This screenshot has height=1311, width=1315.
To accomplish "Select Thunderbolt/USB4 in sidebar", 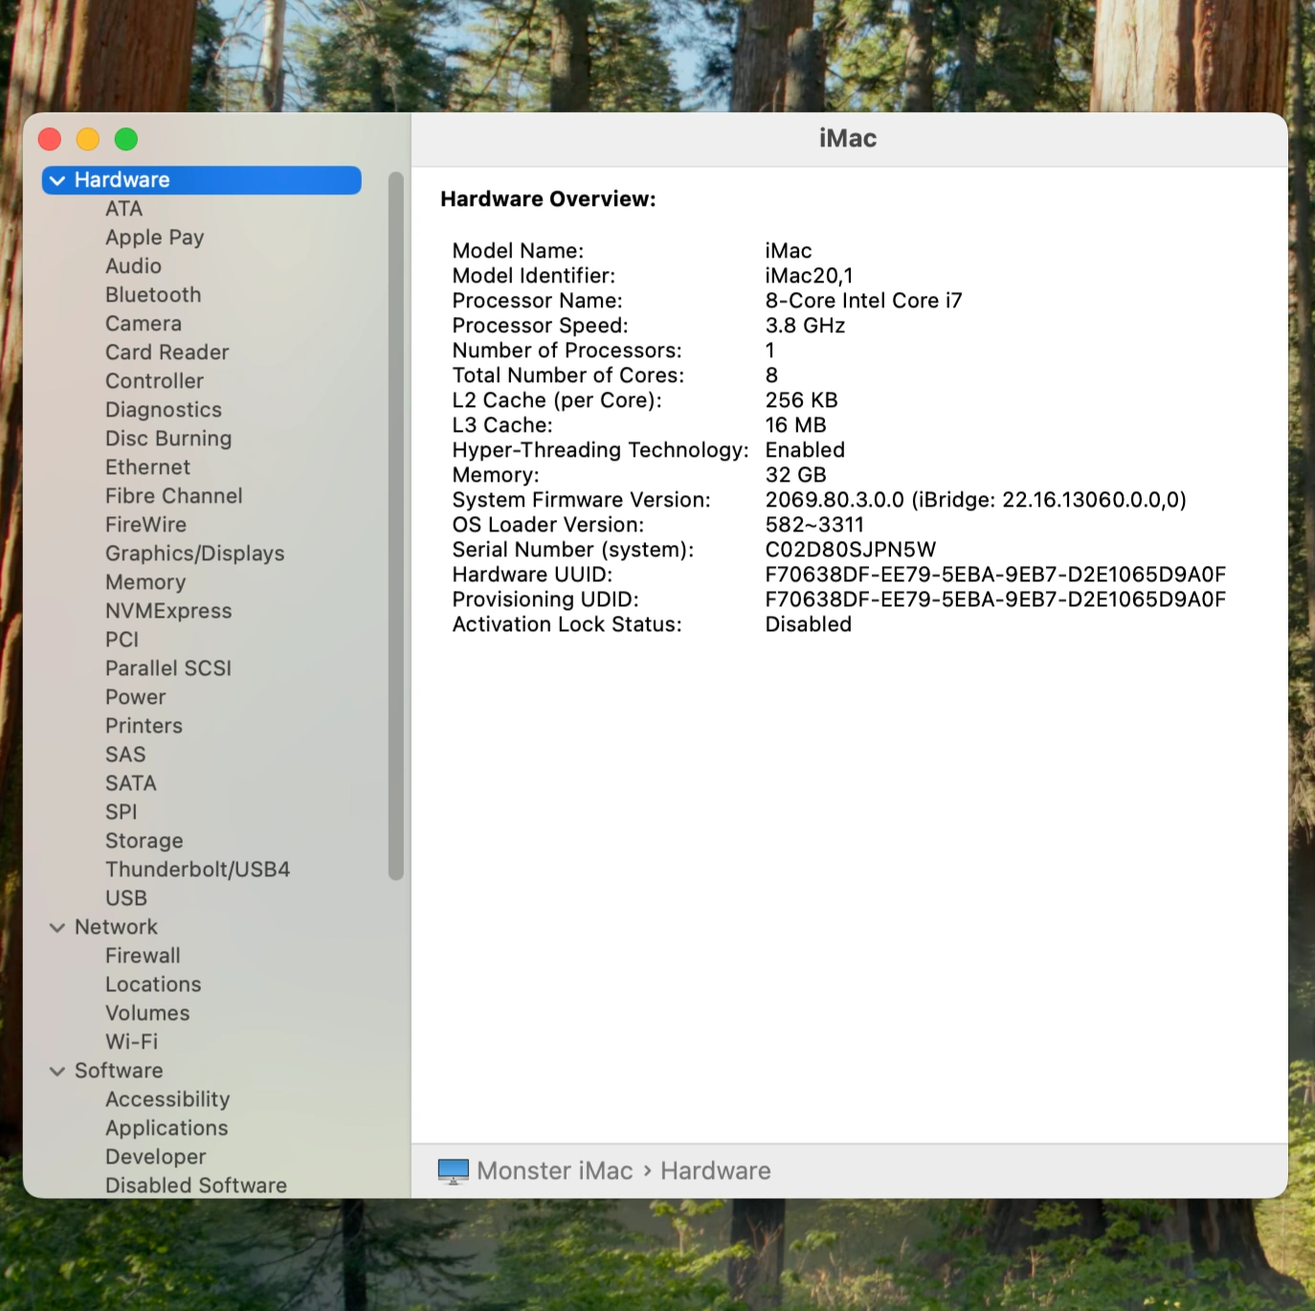I will [x=197, y=870].
